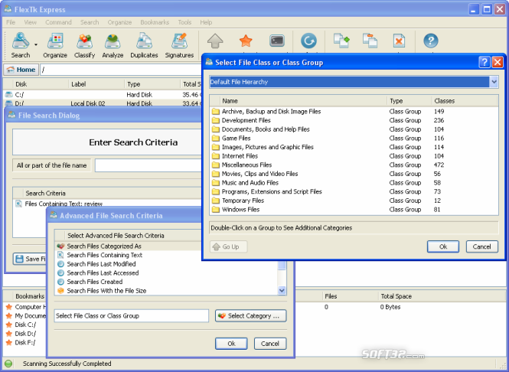Expand the Search toolbar dropdown arrow

coord(36,45)
